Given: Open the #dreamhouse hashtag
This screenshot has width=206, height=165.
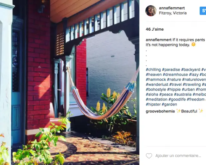Looking at the screenshot, I should click(x=175, y=75).
